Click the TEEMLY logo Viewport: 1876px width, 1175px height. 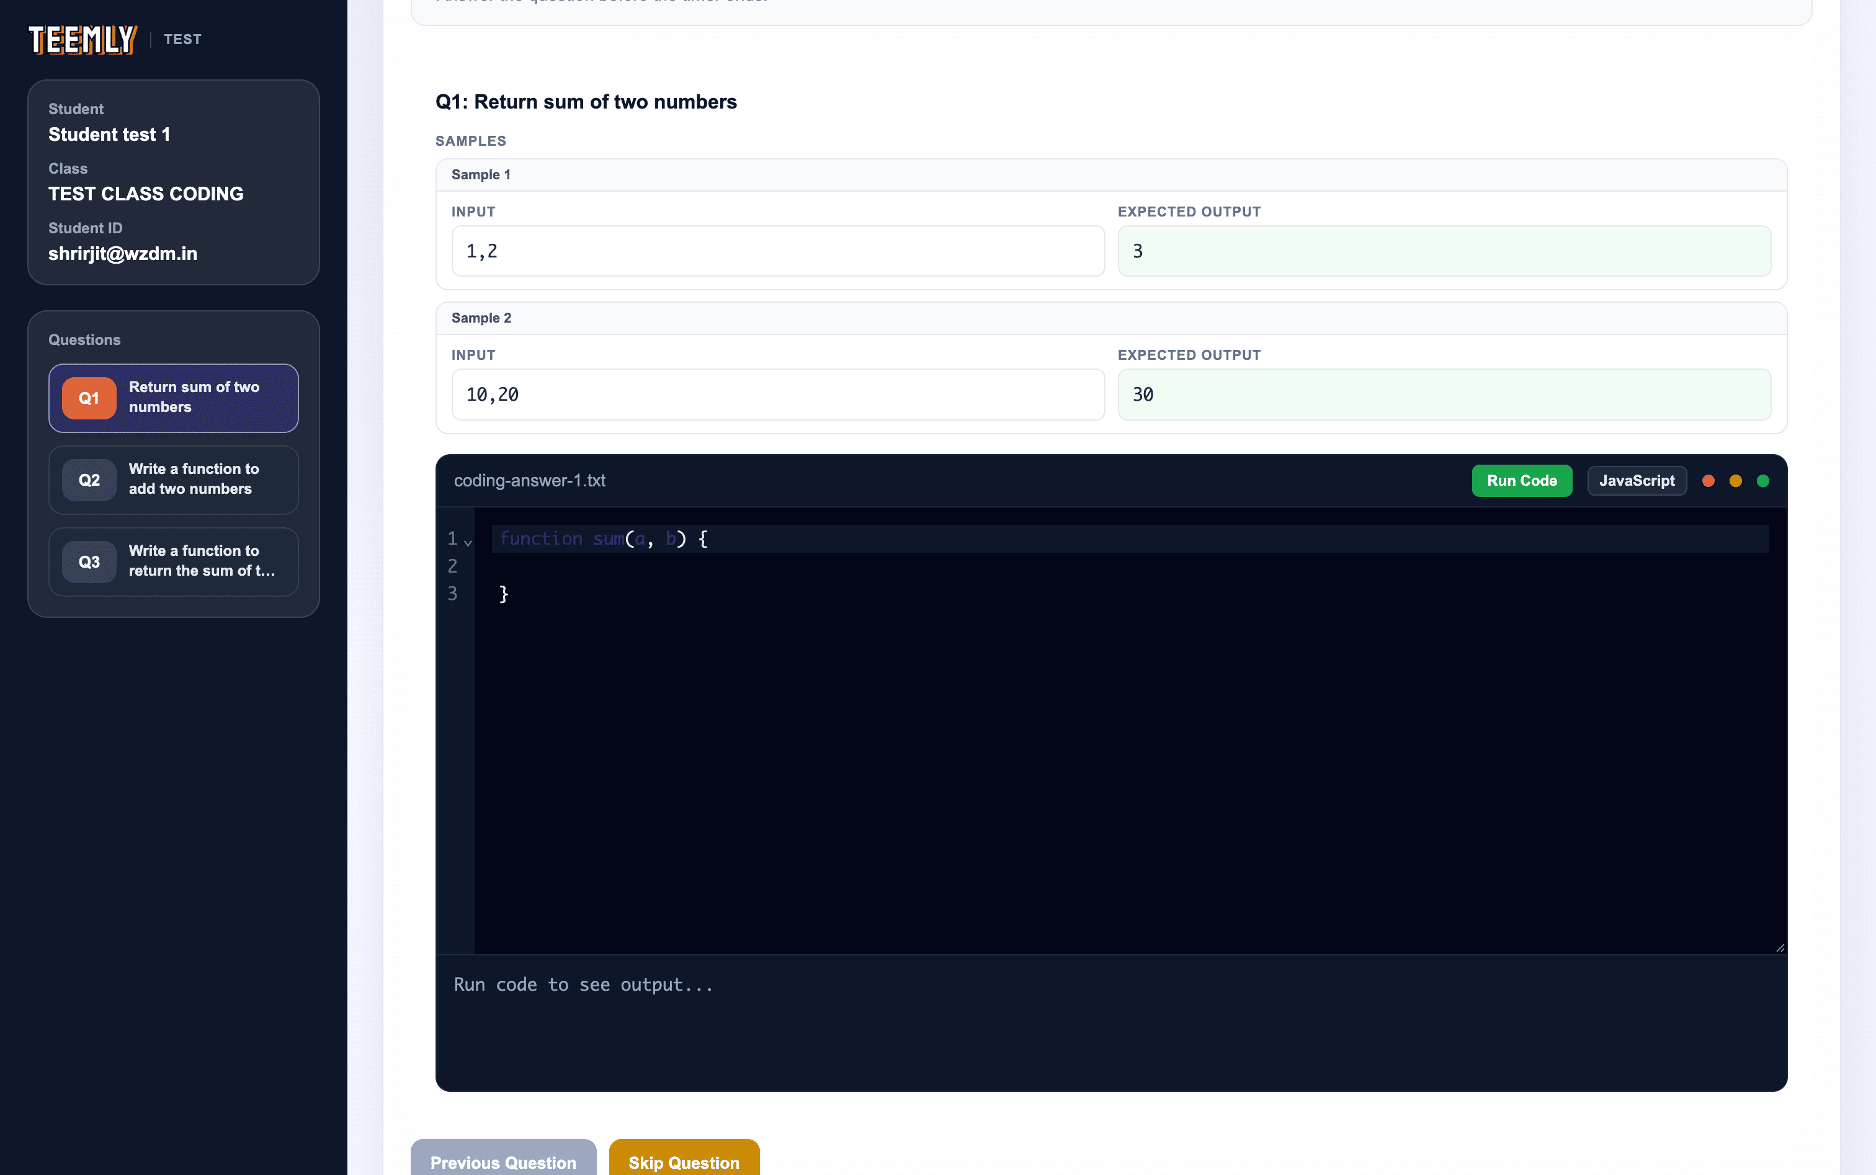[x=83, y=40]
